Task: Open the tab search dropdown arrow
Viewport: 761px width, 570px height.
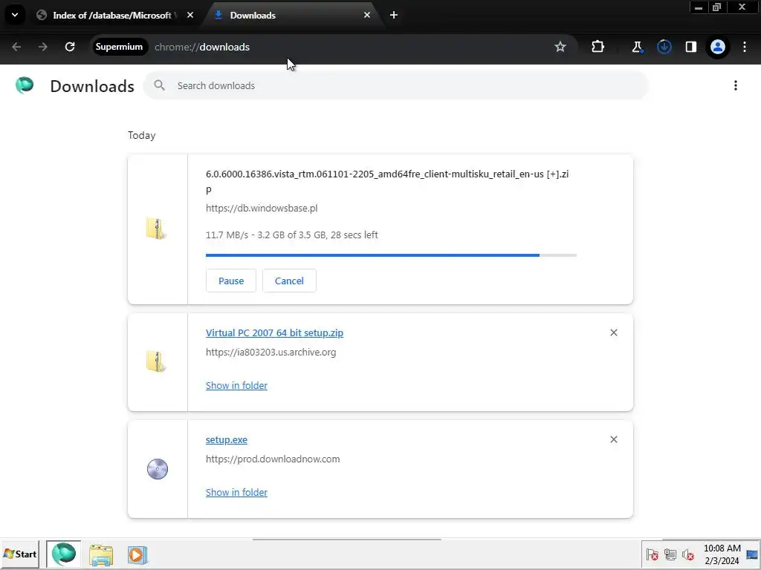Action: pyautogui.click(x=15, y=15)
